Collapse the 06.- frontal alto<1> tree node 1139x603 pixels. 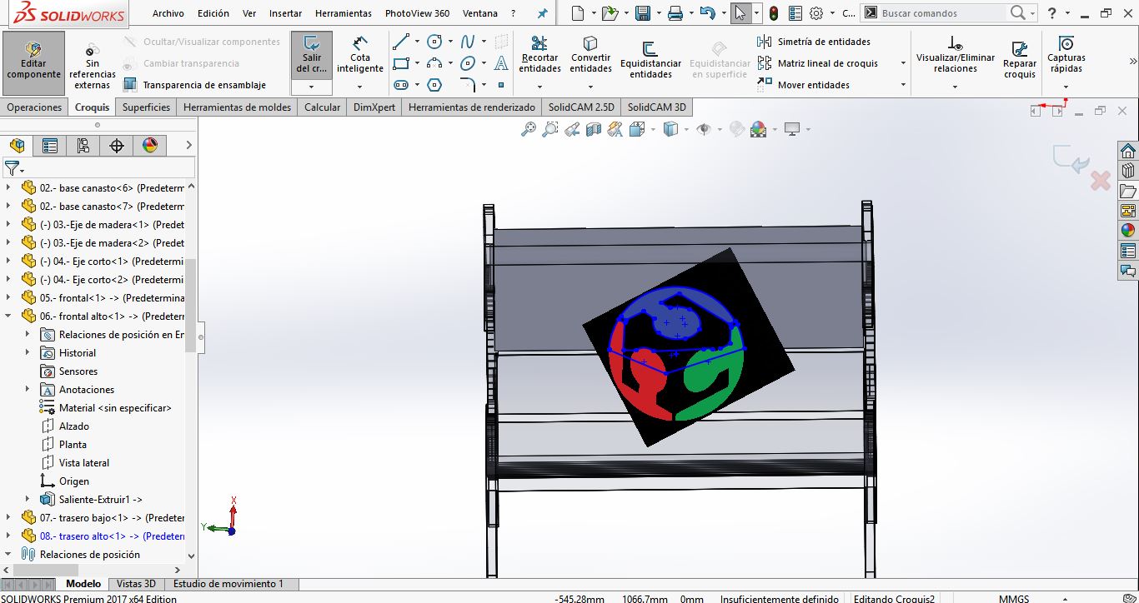click(9, 316)
